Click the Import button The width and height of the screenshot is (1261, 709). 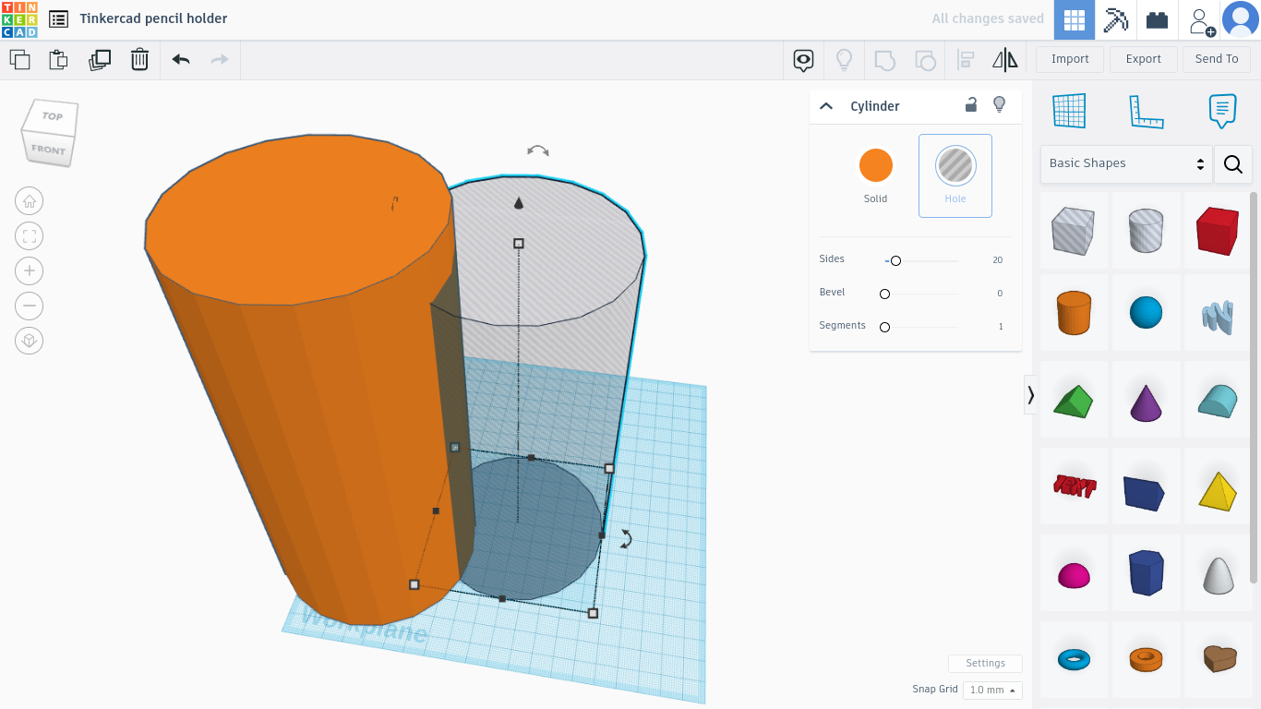(x=1070, y=59)
